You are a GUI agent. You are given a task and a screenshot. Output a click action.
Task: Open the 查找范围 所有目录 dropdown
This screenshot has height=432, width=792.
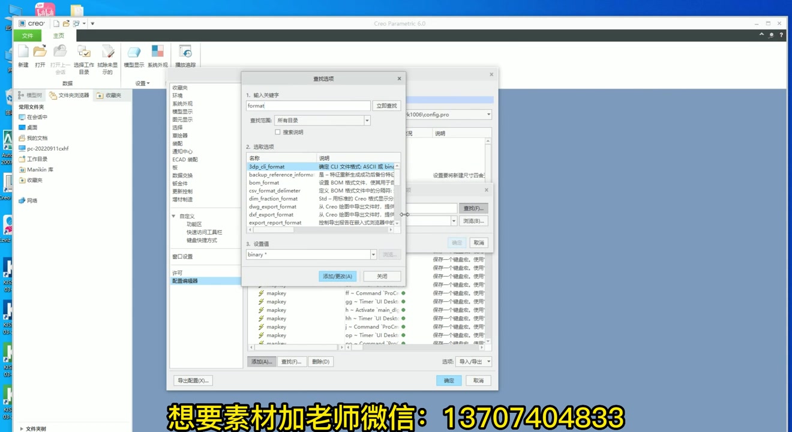tap(367, 121)
